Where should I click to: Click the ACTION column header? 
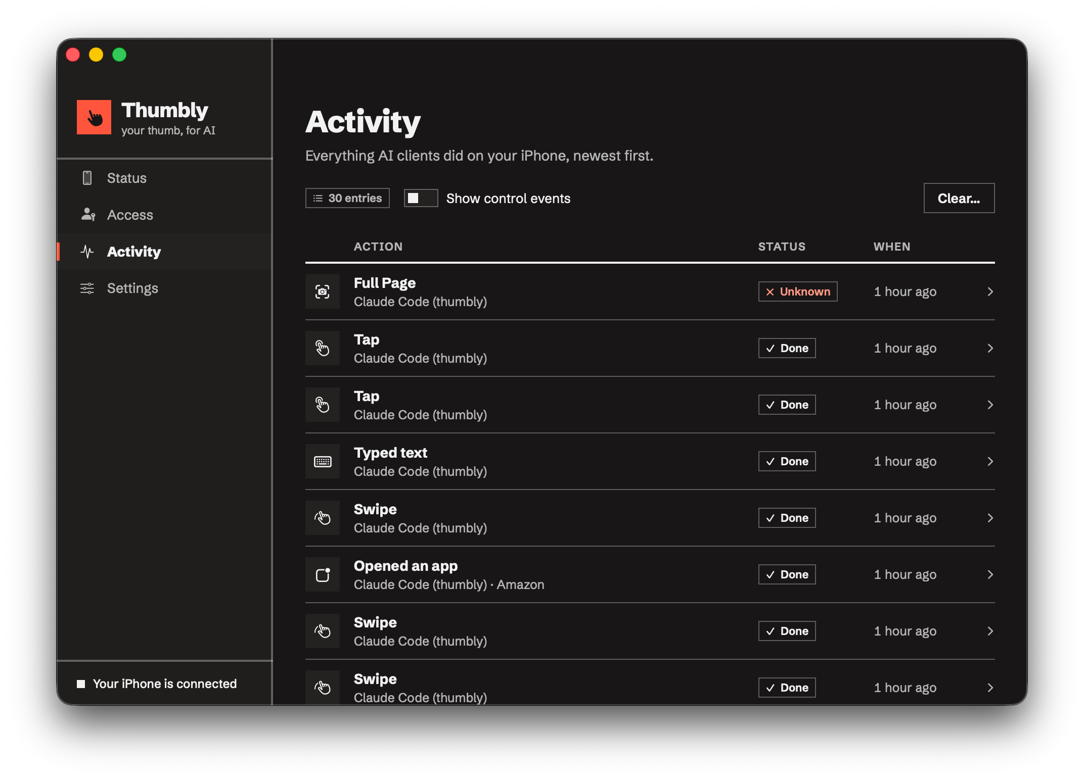click(378, 247)
